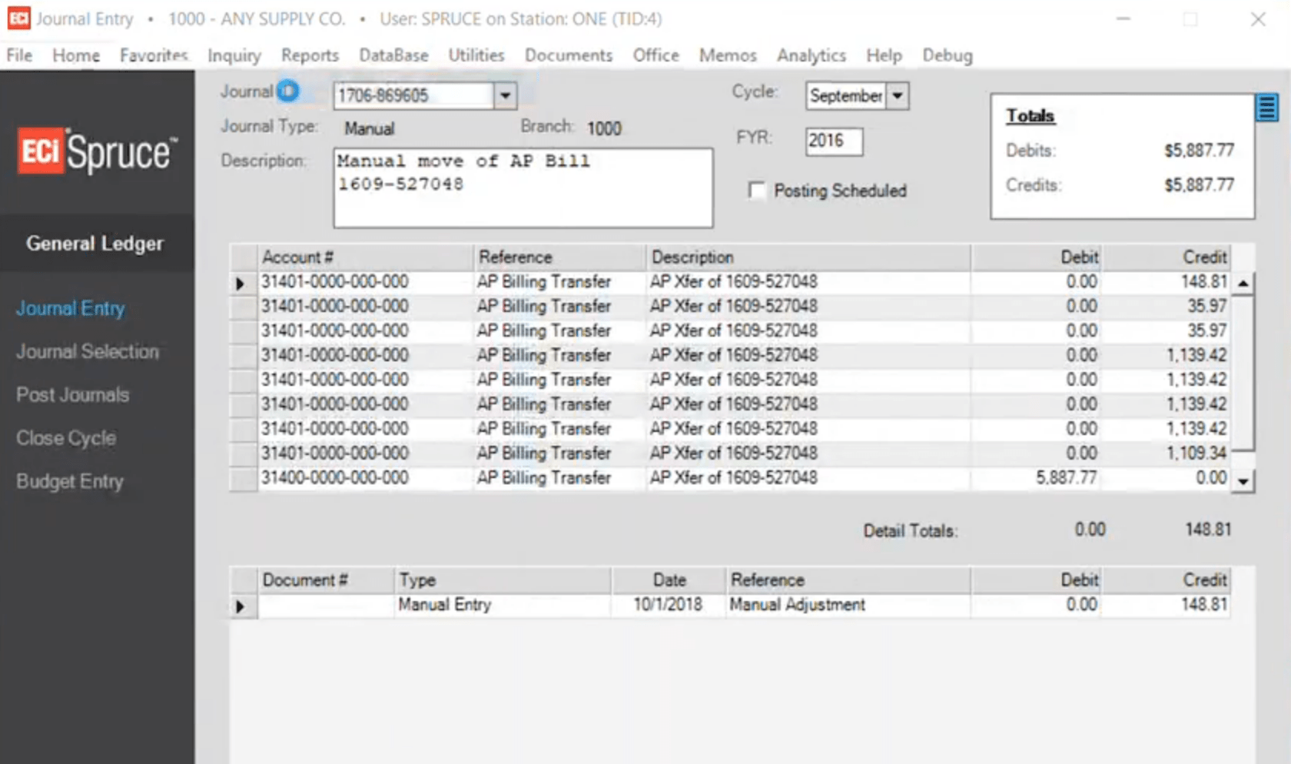The height and width of the screenshot is (764, 1291).
Task: Open Post Journals from the sidebar
Action: tap(73, 395)
